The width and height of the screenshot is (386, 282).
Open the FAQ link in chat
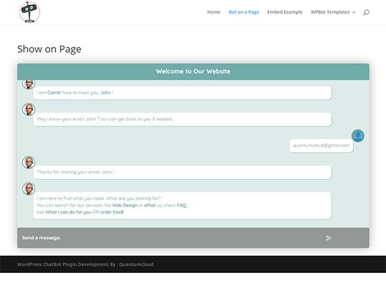181,205
